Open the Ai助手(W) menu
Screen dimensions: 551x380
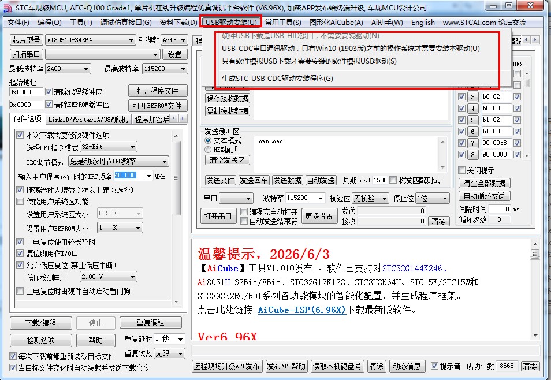[x=387, y=23]
